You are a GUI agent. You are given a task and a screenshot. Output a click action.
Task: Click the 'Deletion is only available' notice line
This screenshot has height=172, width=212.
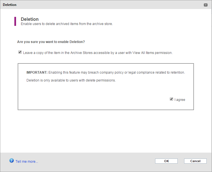tap(71, 80)
